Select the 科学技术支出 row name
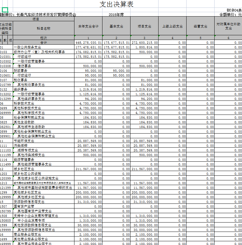The width and height of the screenshot is (242, 245). point(24,103)
